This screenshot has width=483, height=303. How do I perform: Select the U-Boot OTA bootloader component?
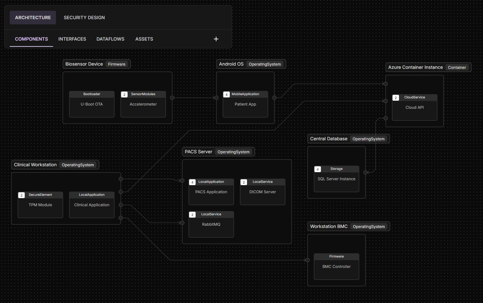91,104
